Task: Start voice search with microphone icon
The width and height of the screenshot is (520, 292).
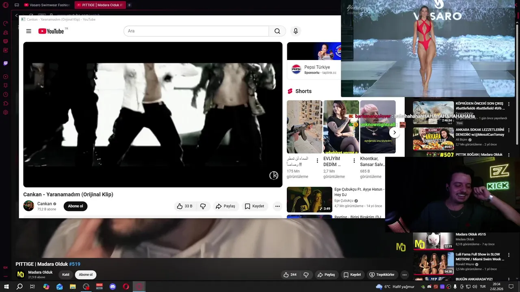Action: (296, 31)
